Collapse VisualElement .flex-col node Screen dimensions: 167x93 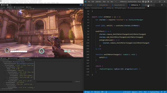tap(5, 71)
